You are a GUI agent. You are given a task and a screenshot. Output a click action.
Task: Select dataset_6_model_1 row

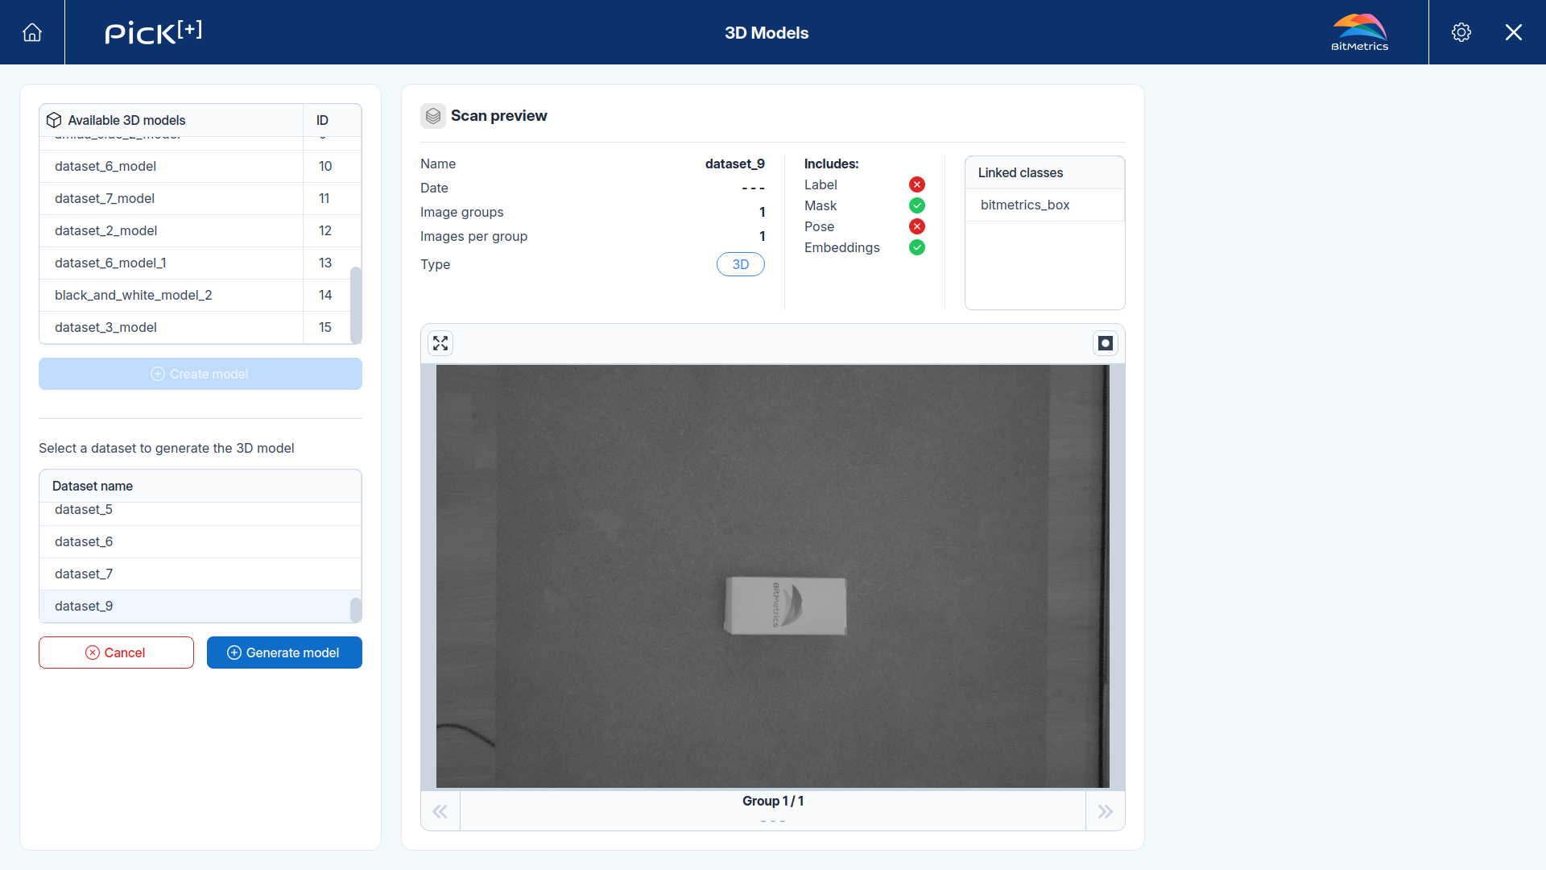point(195,263)
